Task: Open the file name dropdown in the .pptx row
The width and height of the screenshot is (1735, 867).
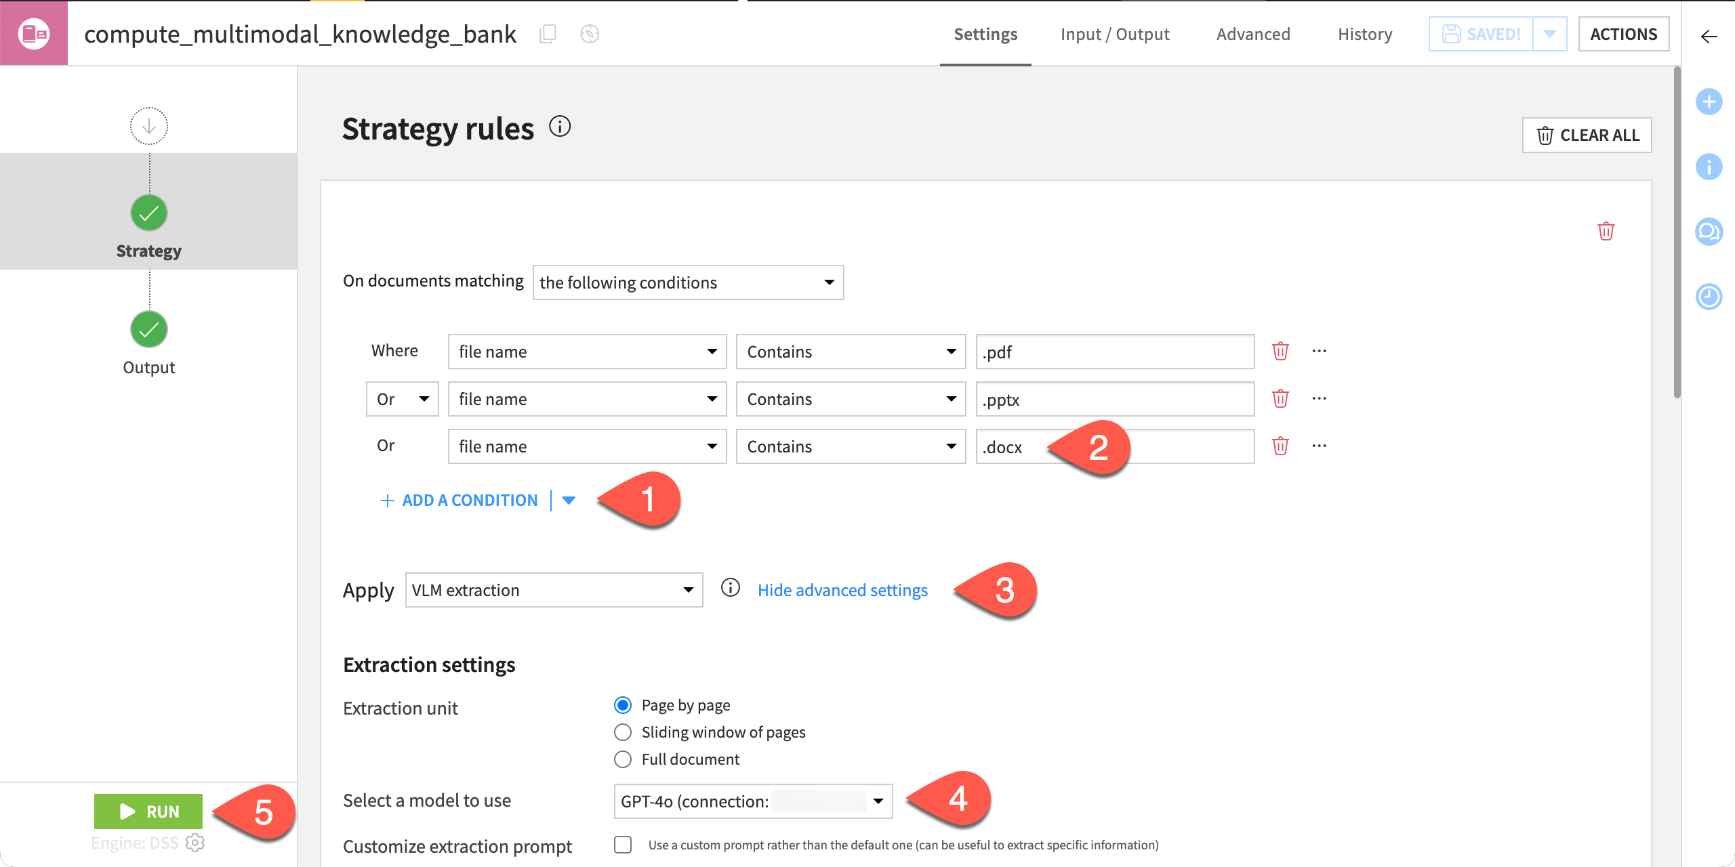Action: pos(587,399)
